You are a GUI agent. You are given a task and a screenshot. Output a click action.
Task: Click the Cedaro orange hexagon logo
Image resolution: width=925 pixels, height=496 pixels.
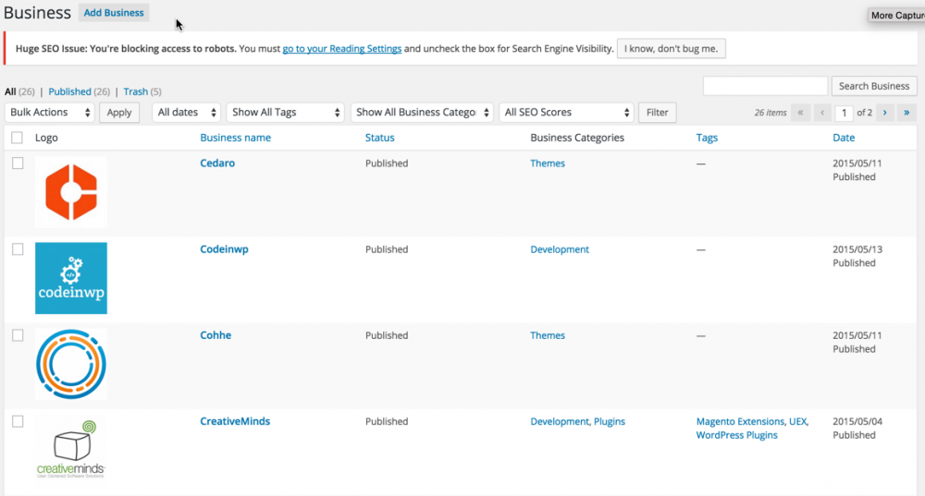coord(71,192)
